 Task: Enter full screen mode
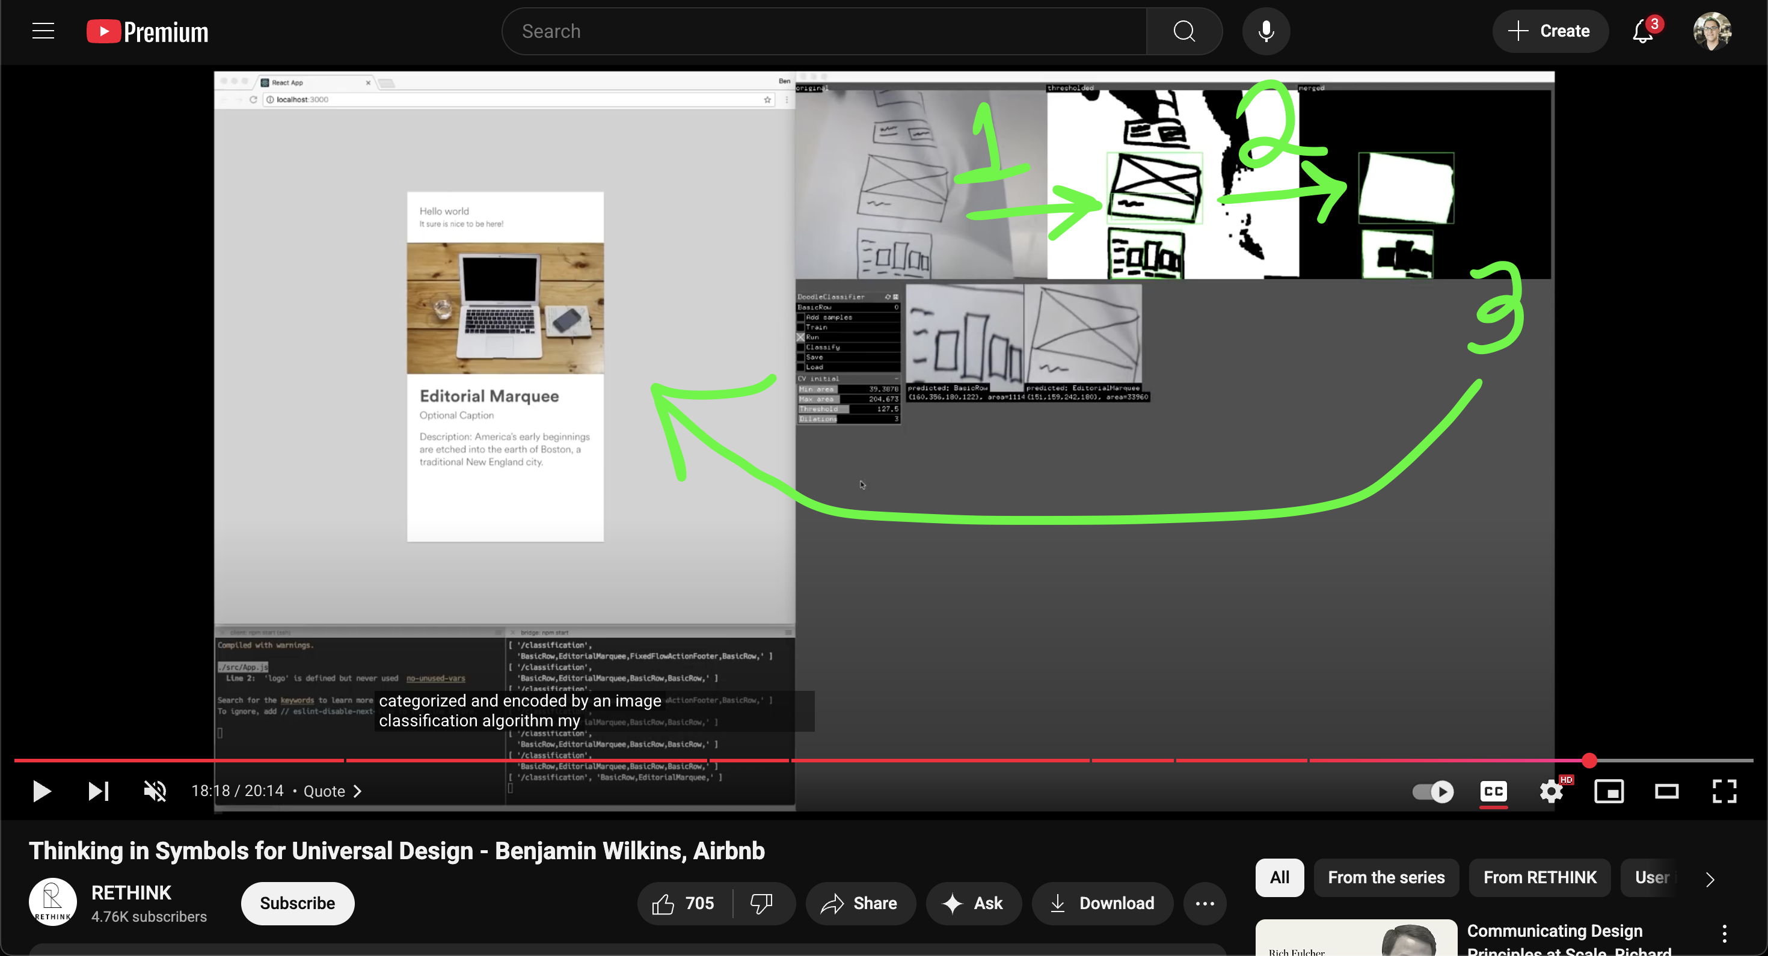(x=1724, y=791)
